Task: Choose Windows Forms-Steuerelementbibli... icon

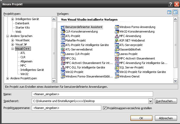Action: 63,76
